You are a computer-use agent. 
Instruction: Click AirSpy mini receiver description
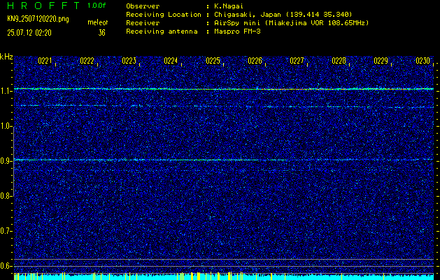[x=292, y=23]
